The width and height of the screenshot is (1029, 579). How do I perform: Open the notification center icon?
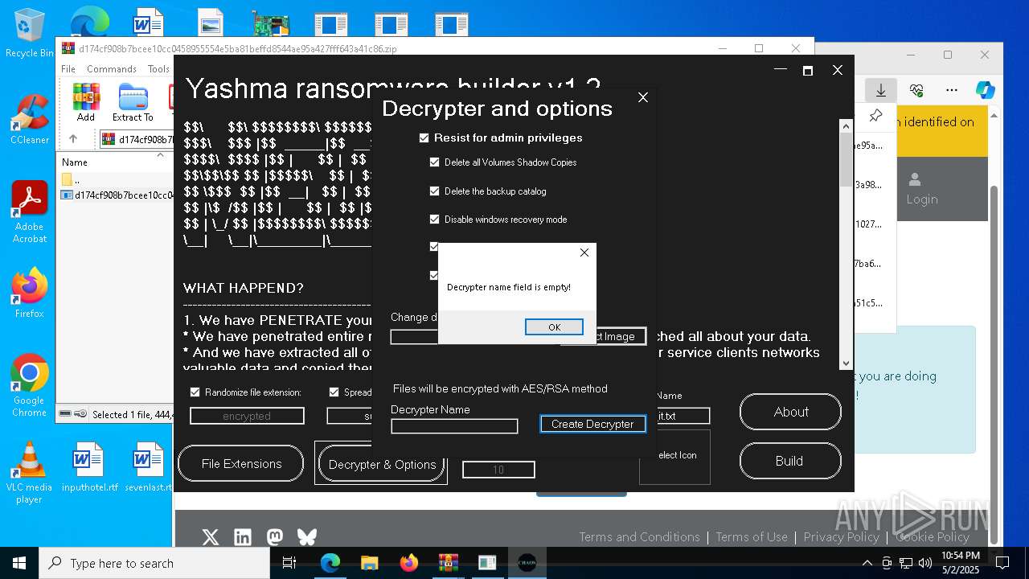tap(1002, 563)
